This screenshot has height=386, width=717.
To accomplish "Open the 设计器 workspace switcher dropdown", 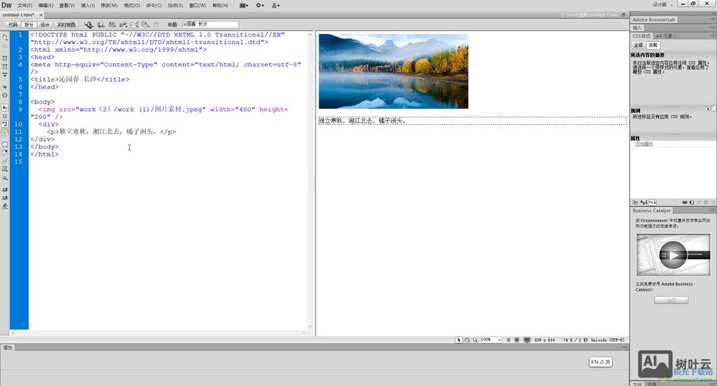I will click(662, 5).
